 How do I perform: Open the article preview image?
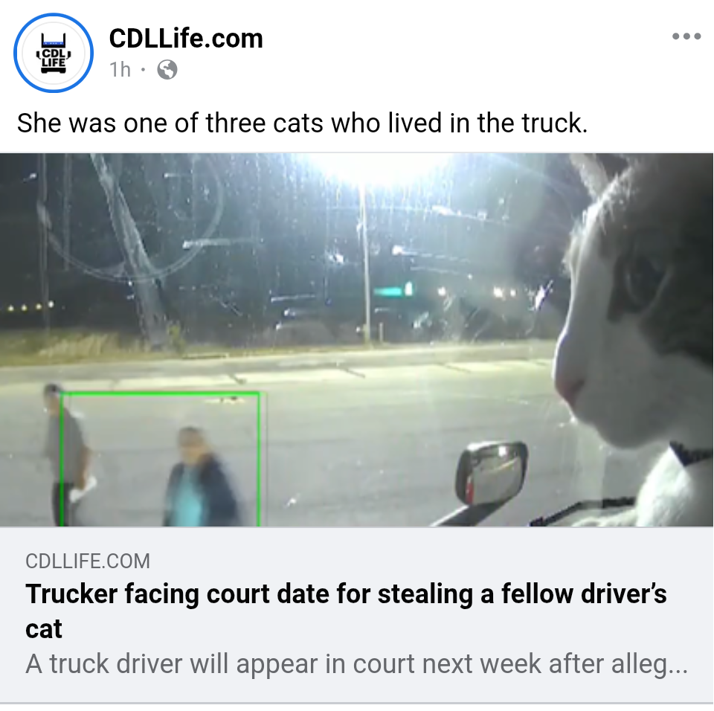[356, 340]
